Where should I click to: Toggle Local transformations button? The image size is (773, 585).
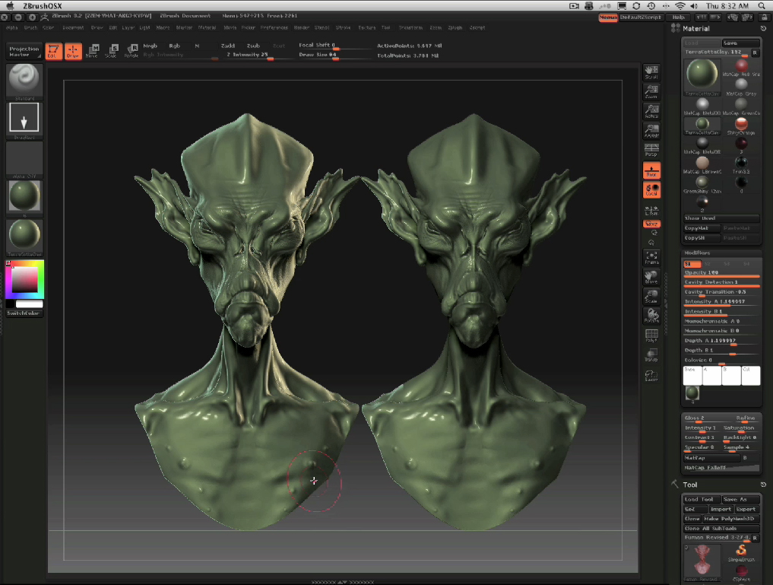click(651, 190)
